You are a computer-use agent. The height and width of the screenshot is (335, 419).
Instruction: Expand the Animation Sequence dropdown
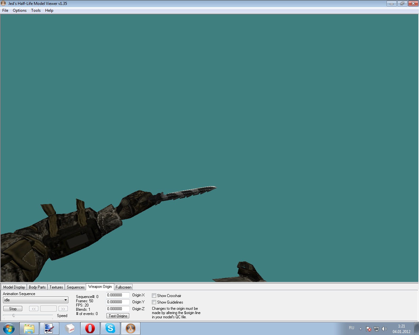[65, 300]
